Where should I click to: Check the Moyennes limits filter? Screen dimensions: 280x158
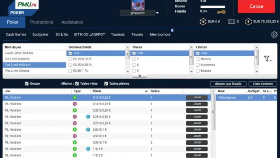pyautogui.click(x=198, y=65)
